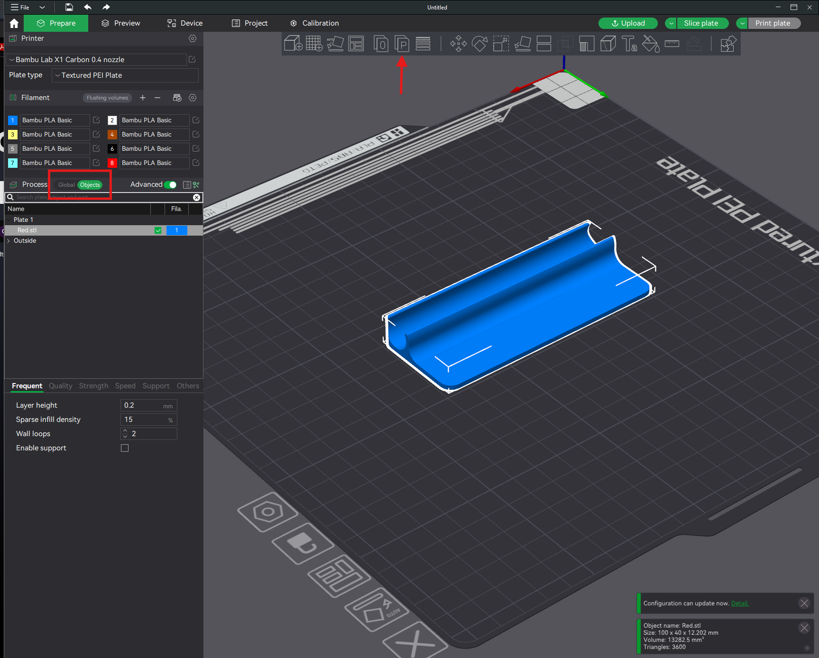Image resolution: width=819 pixels, height=658 pixels.
Task: Click the Arrange all objects icon
Action: (356, 44)
